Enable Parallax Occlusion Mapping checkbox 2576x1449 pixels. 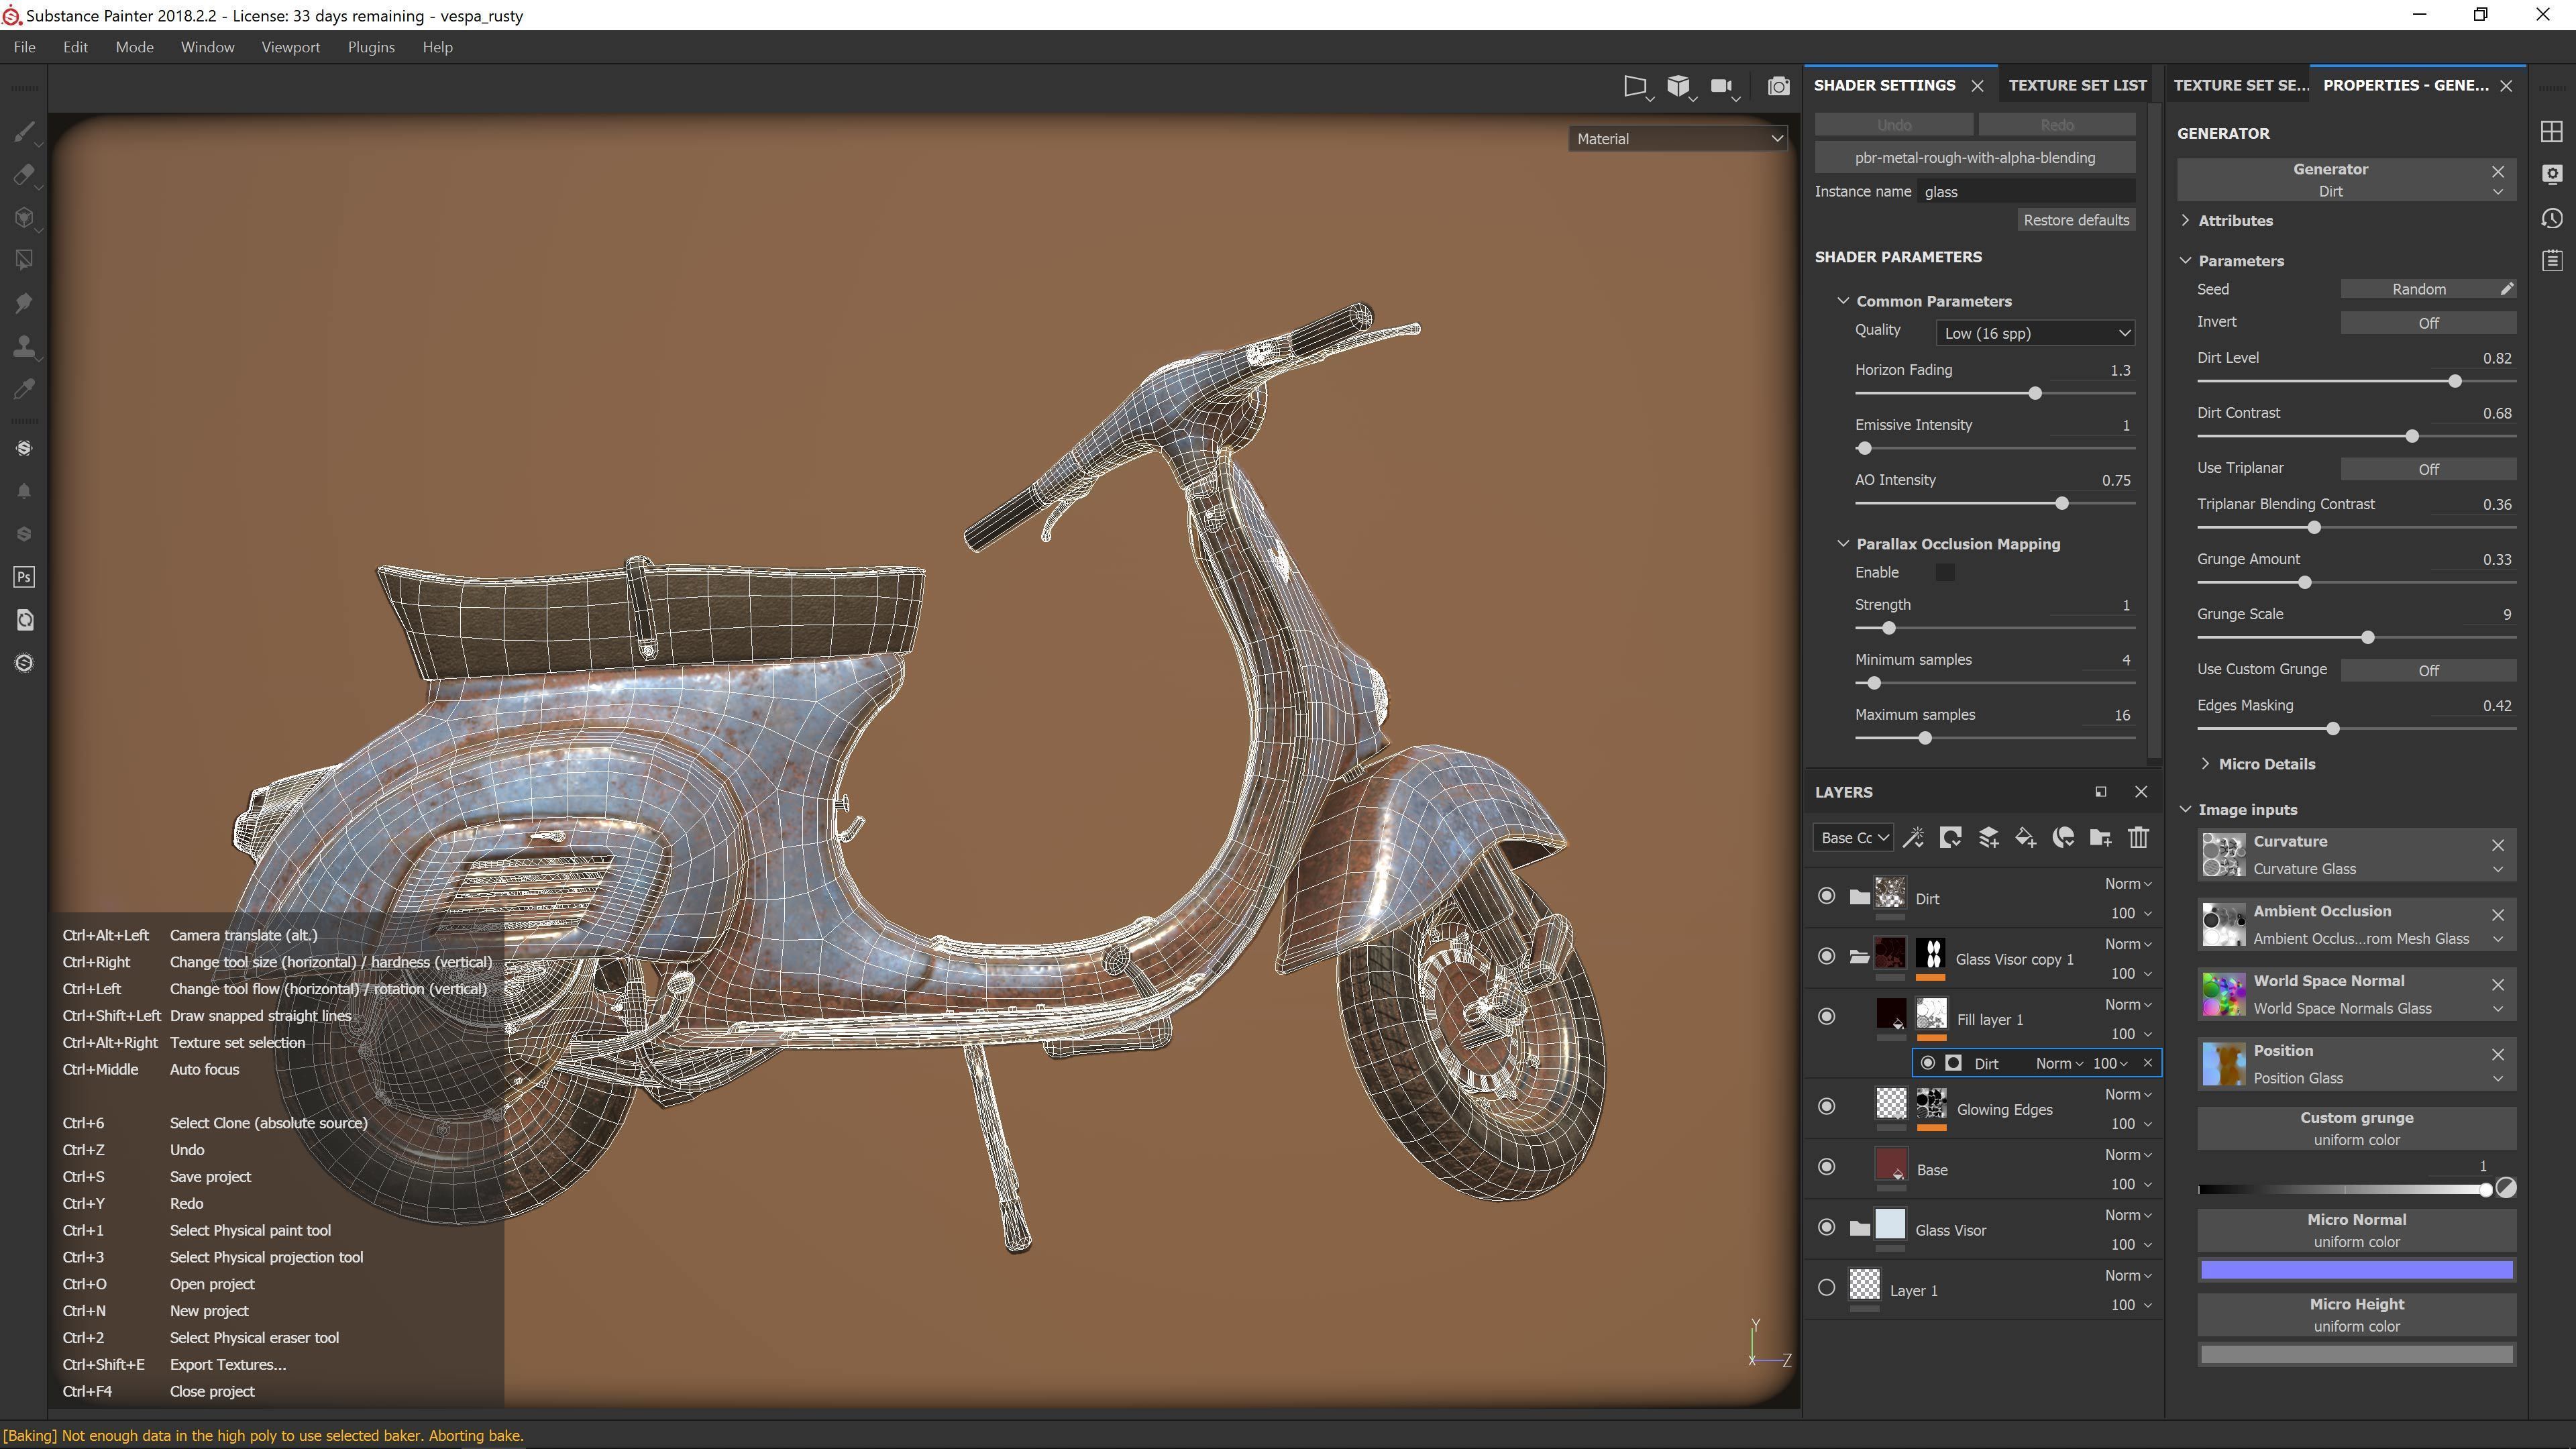[1944, 573]
